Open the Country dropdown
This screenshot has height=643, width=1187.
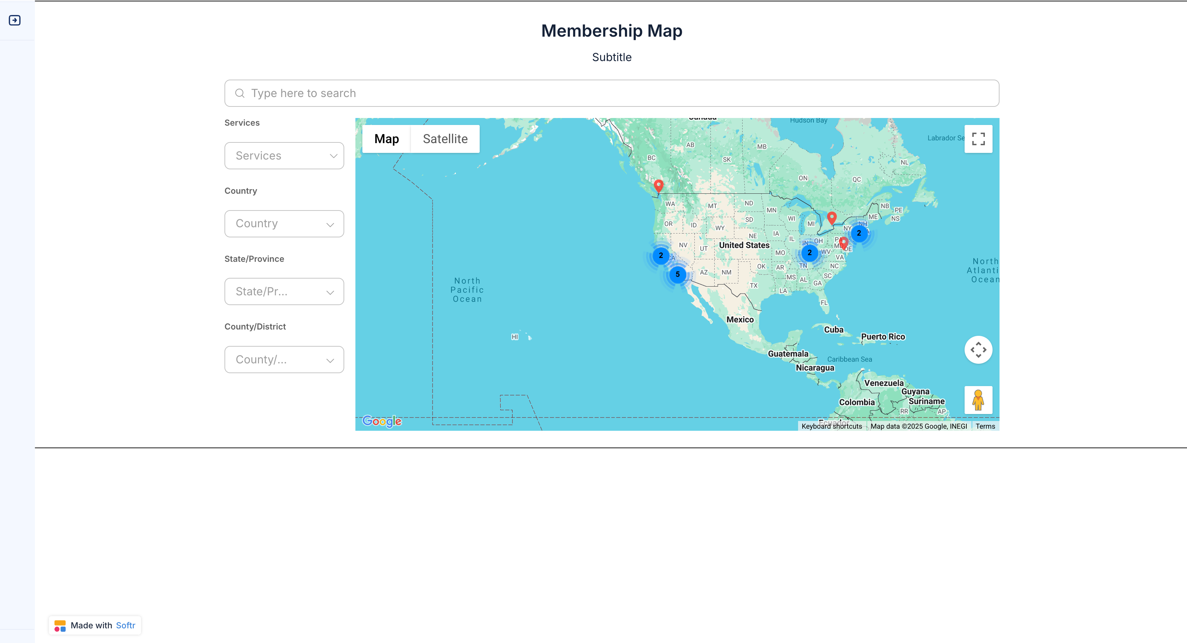coord(284,224)
